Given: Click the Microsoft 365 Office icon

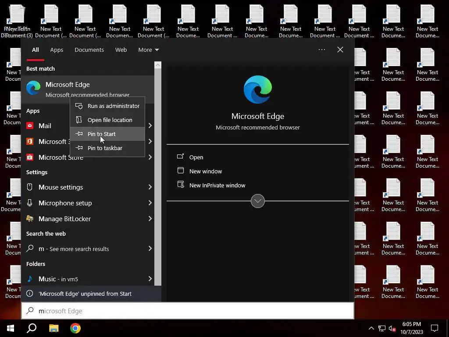Looking at the screenshot, I should (30, 141).
